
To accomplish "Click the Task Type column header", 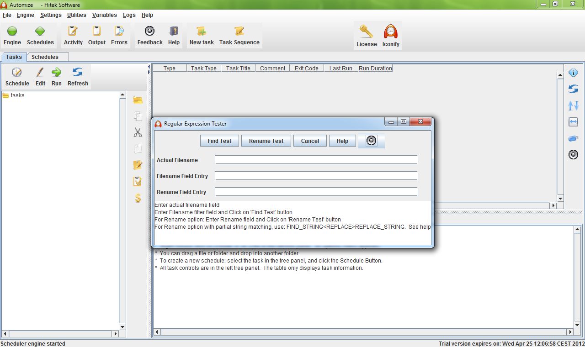I will click(204, 68).
